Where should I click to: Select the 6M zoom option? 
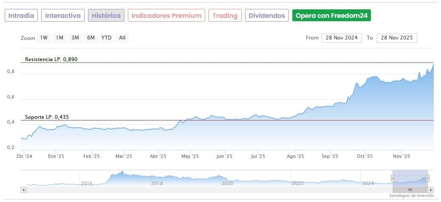[90, 38]
